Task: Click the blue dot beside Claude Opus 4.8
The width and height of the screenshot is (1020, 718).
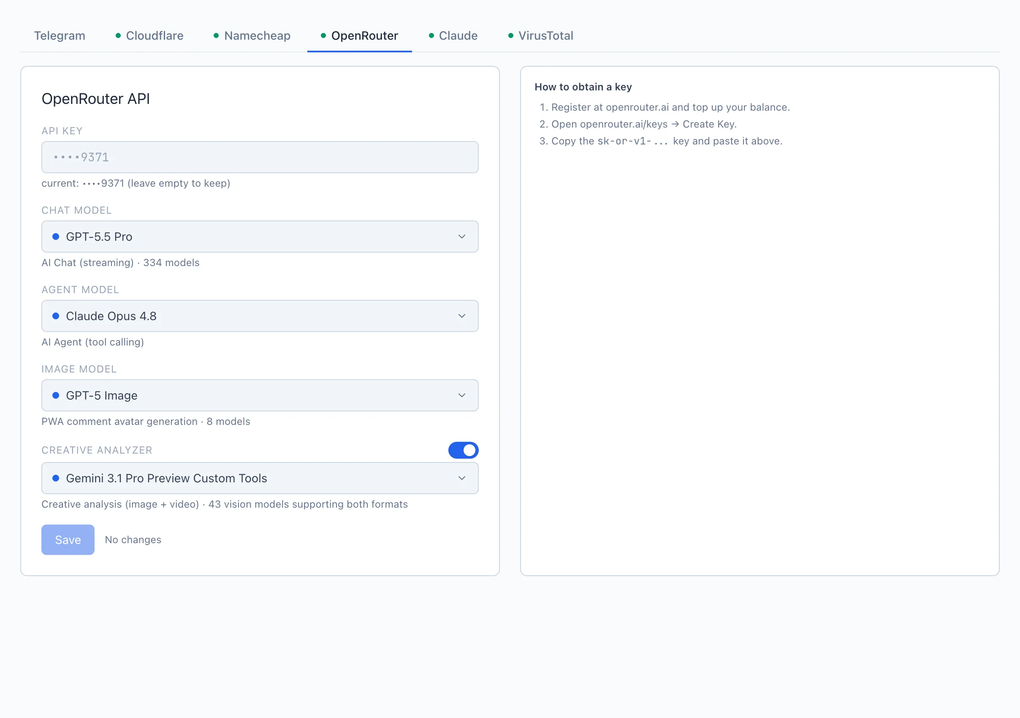Action: (56, 316)
